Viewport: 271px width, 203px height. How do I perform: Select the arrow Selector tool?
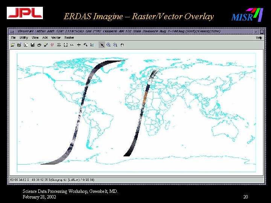click(102, 45)
